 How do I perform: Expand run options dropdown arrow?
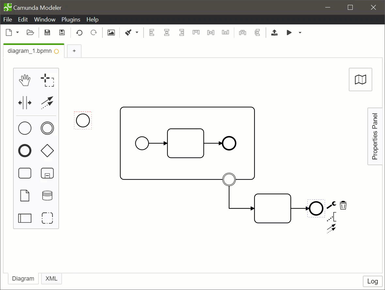tap(300, 32)
